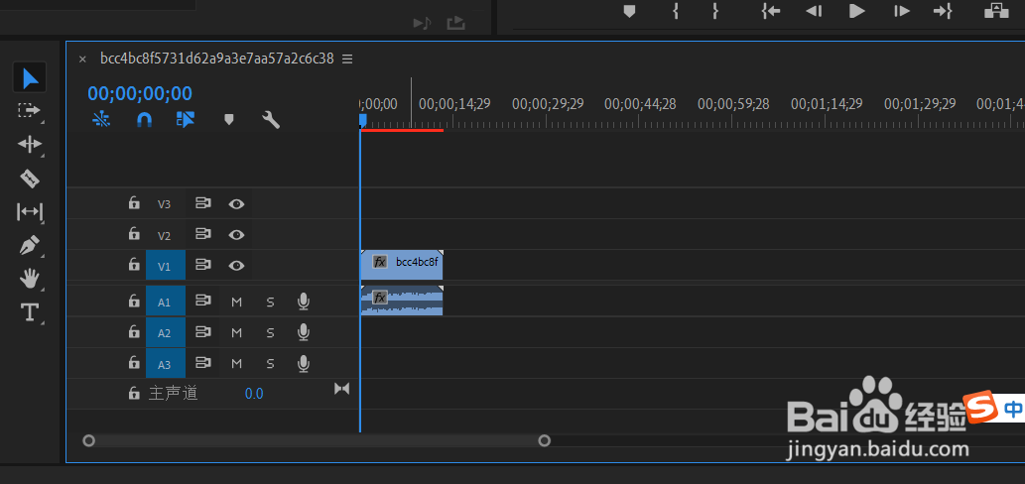This screenshot has height=484, width=1025.
Task: Mute audio track A2
Action: point(236,333)
